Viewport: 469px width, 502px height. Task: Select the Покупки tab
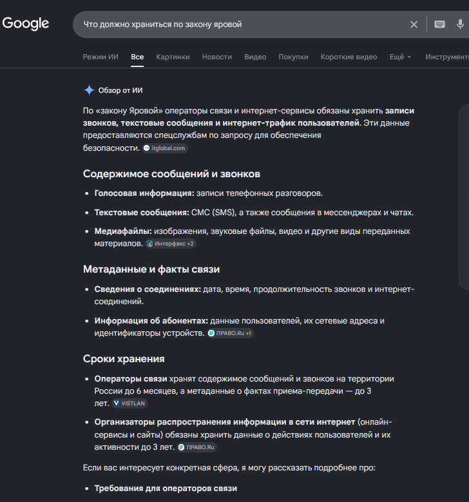tap(293, 57)
